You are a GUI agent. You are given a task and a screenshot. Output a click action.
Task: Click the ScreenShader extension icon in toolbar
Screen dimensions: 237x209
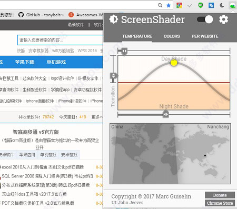coord(233,5)
